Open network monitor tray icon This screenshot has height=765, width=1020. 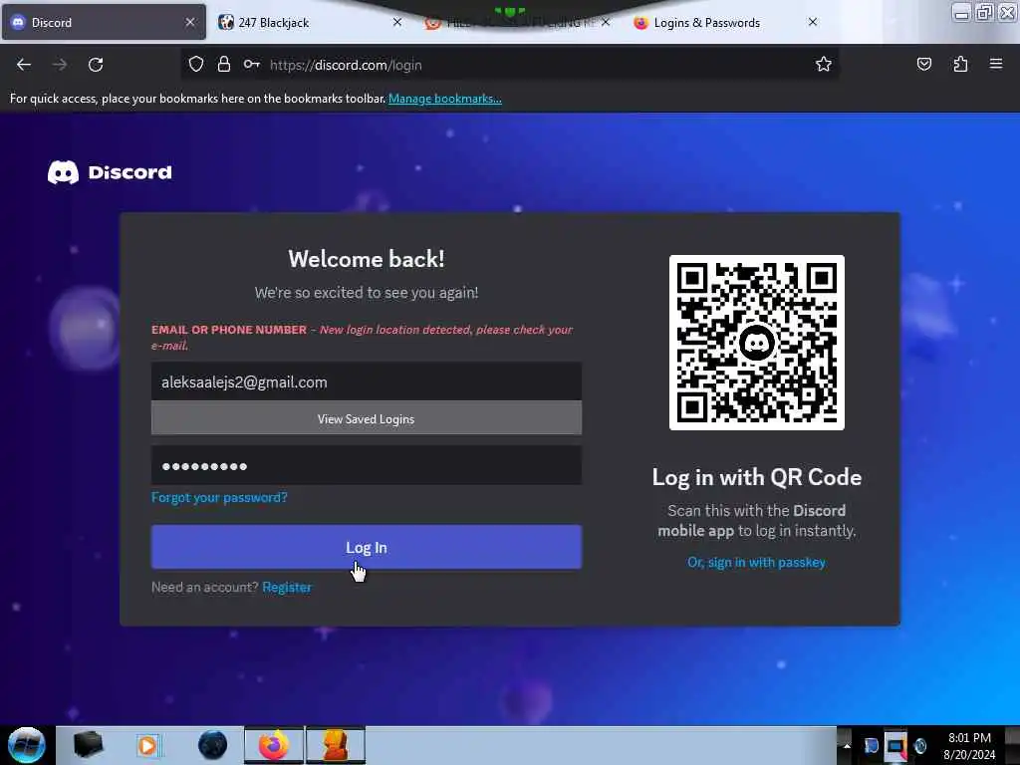[895, 746]
